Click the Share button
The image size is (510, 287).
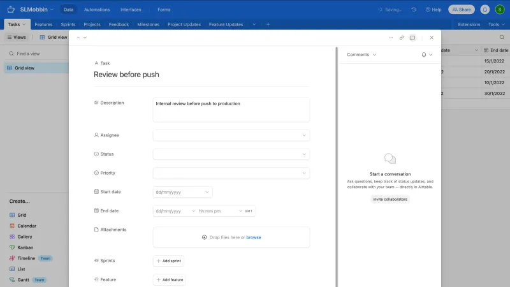point(461,10)
